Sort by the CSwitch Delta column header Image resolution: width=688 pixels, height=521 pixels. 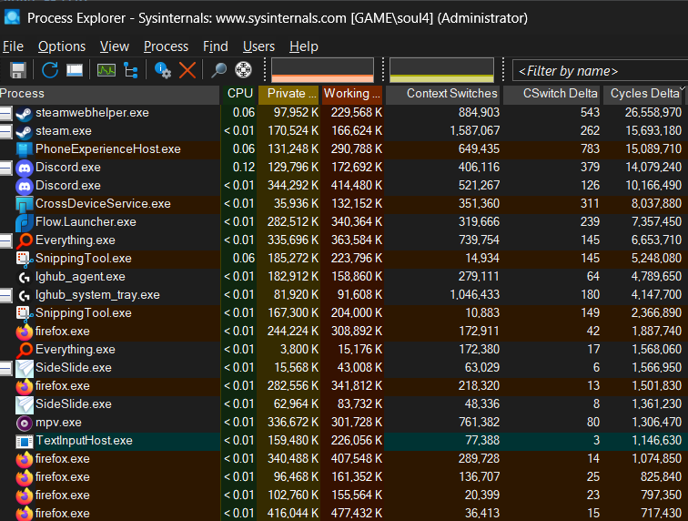tap(552, 94)
